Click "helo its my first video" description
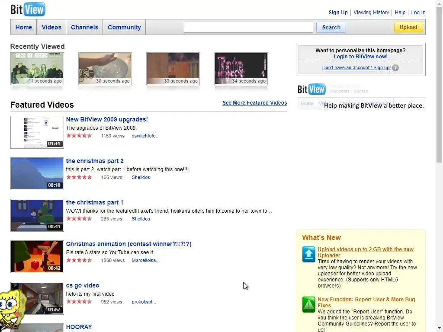The image size is (443, 332). [90, 294]
